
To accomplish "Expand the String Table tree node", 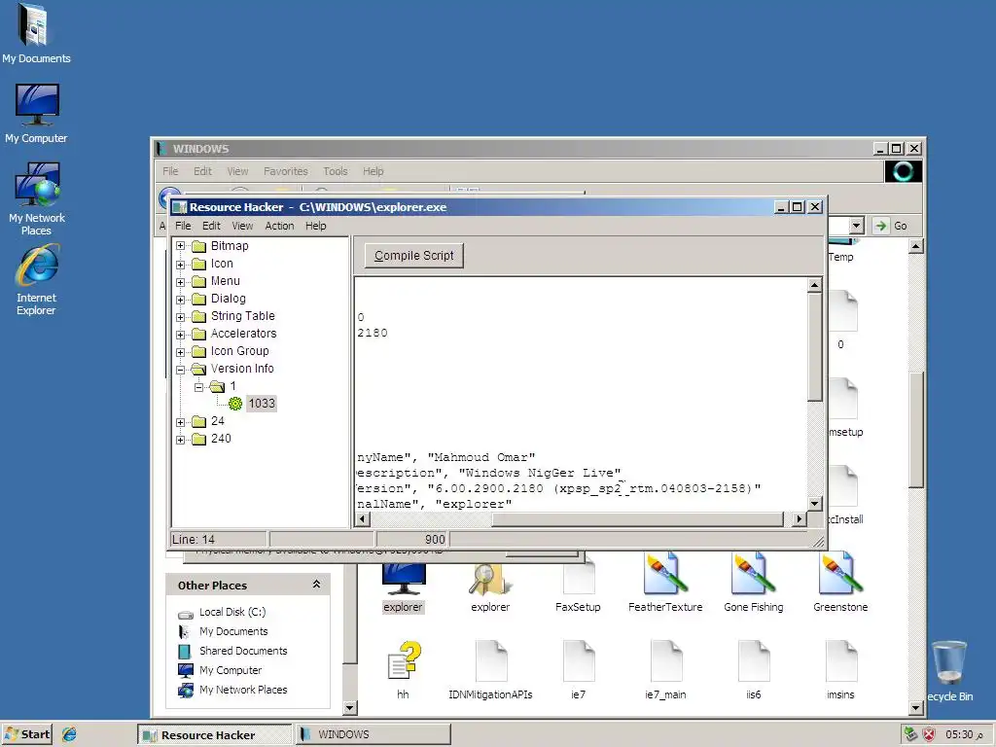I will tap(180, 316).
